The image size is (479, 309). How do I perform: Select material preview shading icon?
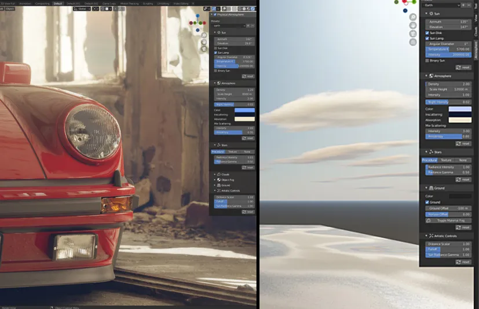(248, 9)
